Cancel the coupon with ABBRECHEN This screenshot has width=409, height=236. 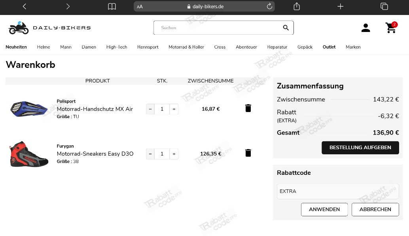(375, 210)
